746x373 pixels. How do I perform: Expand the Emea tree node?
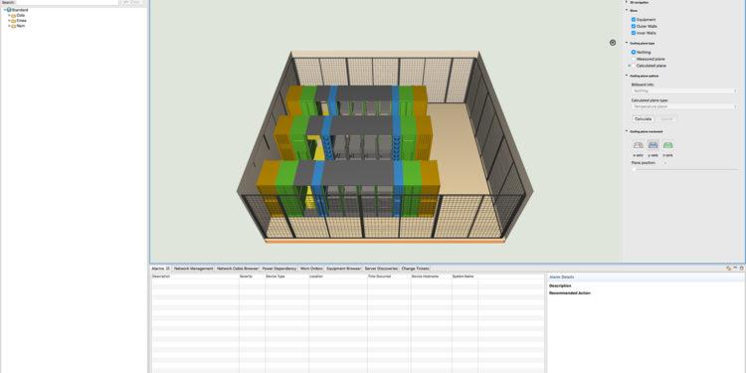pyautogui.click(x=9, y=21)
